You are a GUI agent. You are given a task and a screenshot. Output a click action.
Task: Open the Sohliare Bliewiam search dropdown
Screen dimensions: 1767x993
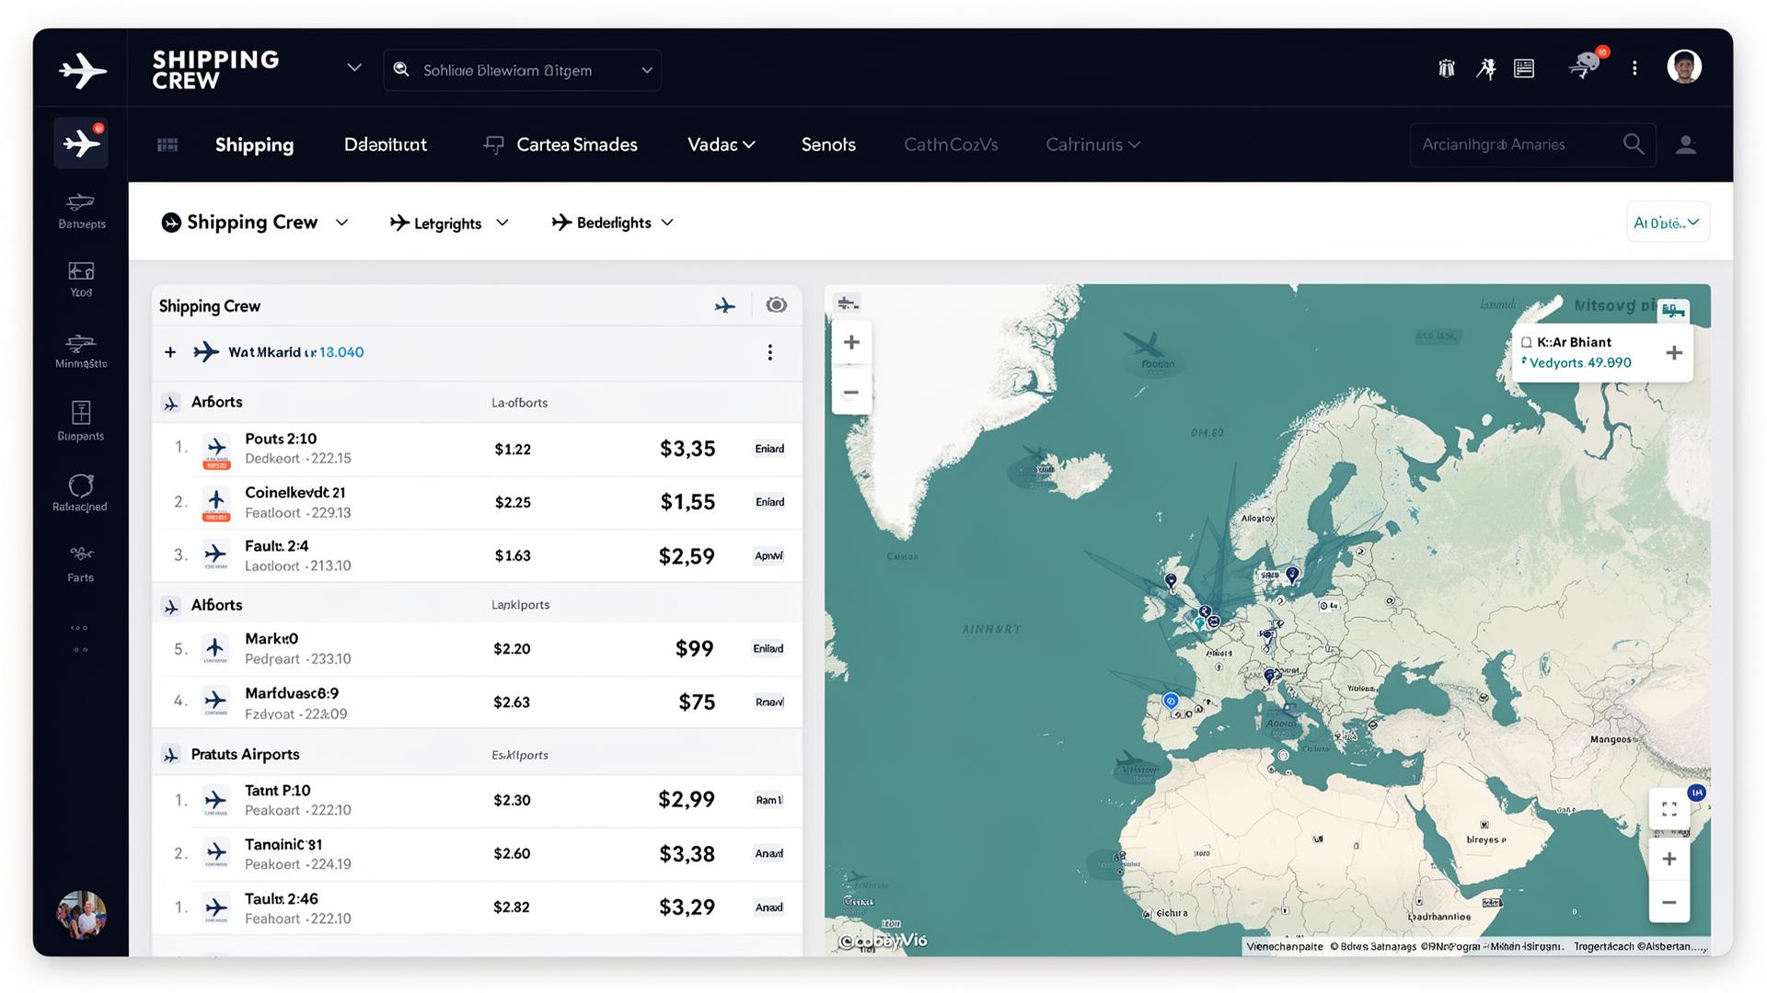coord(522,70)
